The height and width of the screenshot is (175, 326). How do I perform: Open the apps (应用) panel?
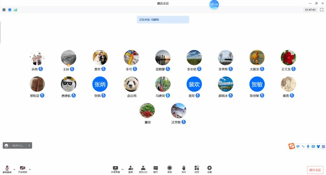coord(197,169)
